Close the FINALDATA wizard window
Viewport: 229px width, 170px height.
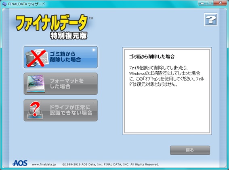coord(221,3)
